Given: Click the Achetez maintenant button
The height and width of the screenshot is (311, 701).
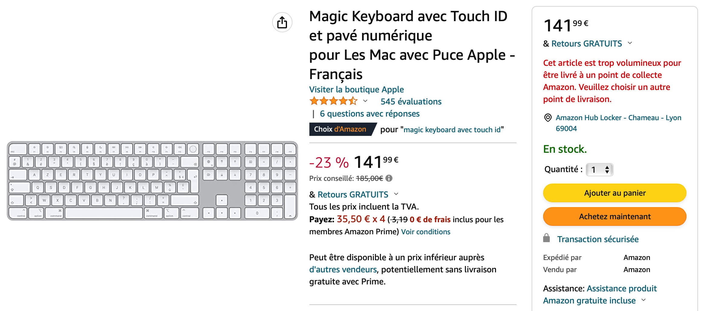Looking at the screenshot, I should point(615,216).
